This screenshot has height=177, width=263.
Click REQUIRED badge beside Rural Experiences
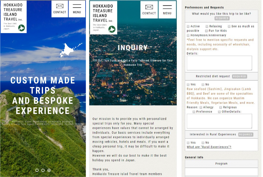(246, 135)
